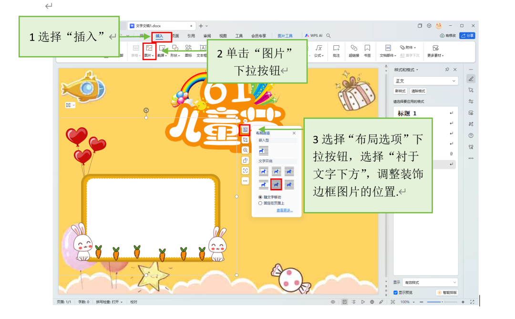Click the zoom slider track in the status bar
This screenshot has width=515, height=319.
(442, 302)
